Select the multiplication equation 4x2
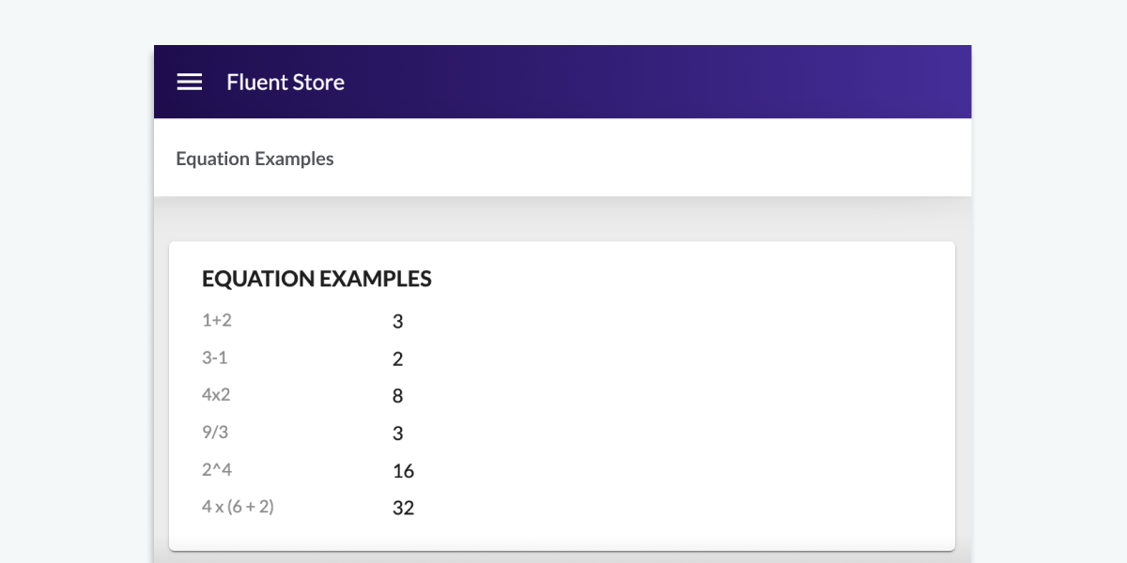Screen dimensions: 1127x563 pyautogui.click(x=216, y=394)
